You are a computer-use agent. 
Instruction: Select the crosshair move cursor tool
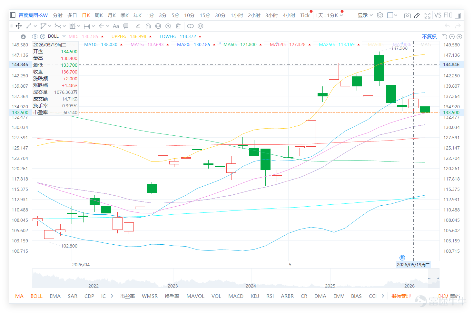point(19,26)
